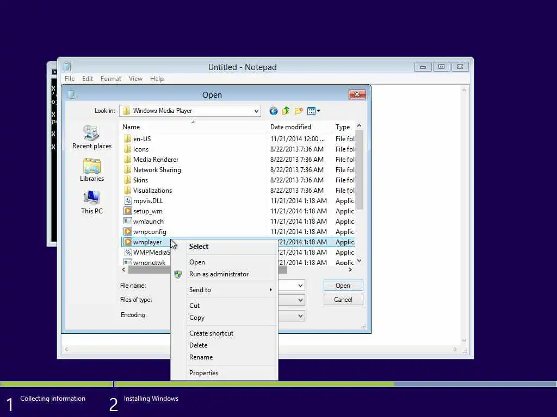Open the View Menu icon dropdown
The height and width of the screenshot is (417, 557).
[x=314, y=111]
